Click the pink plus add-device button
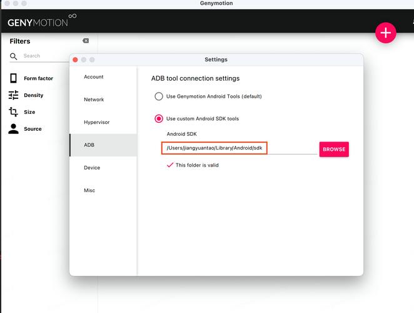The width and height of the screenshot is (414, 313). [385, 33]
